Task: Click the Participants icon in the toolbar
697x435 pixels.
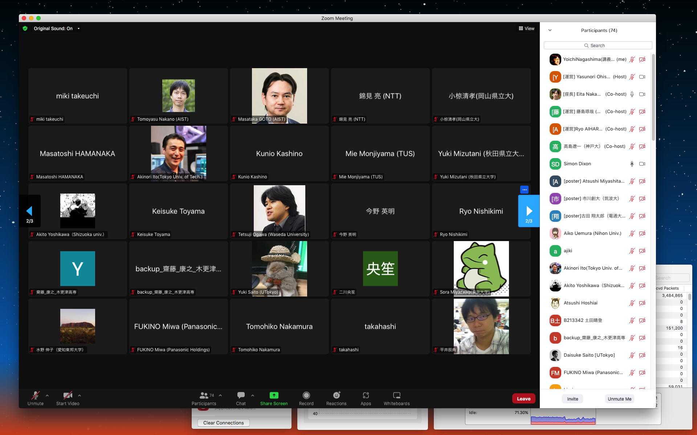Action: 204,395
